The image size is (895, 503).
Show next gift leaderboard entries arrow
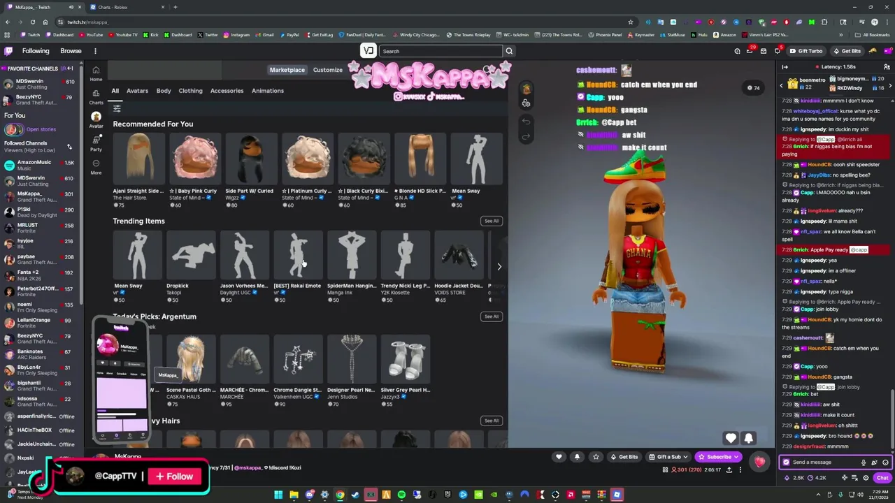coord(889,85)
